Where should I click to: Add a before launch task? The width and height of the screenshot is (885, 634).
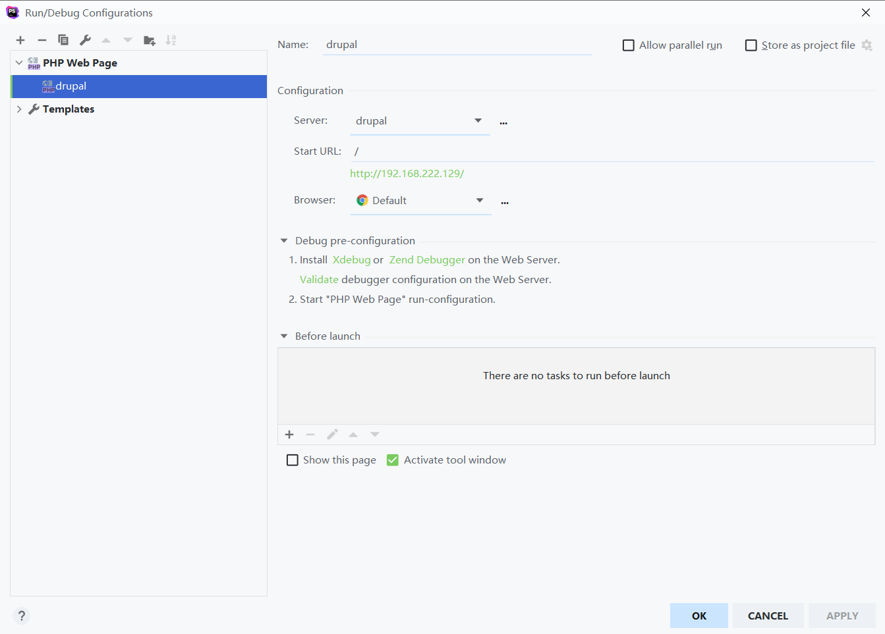click(289, 435)
